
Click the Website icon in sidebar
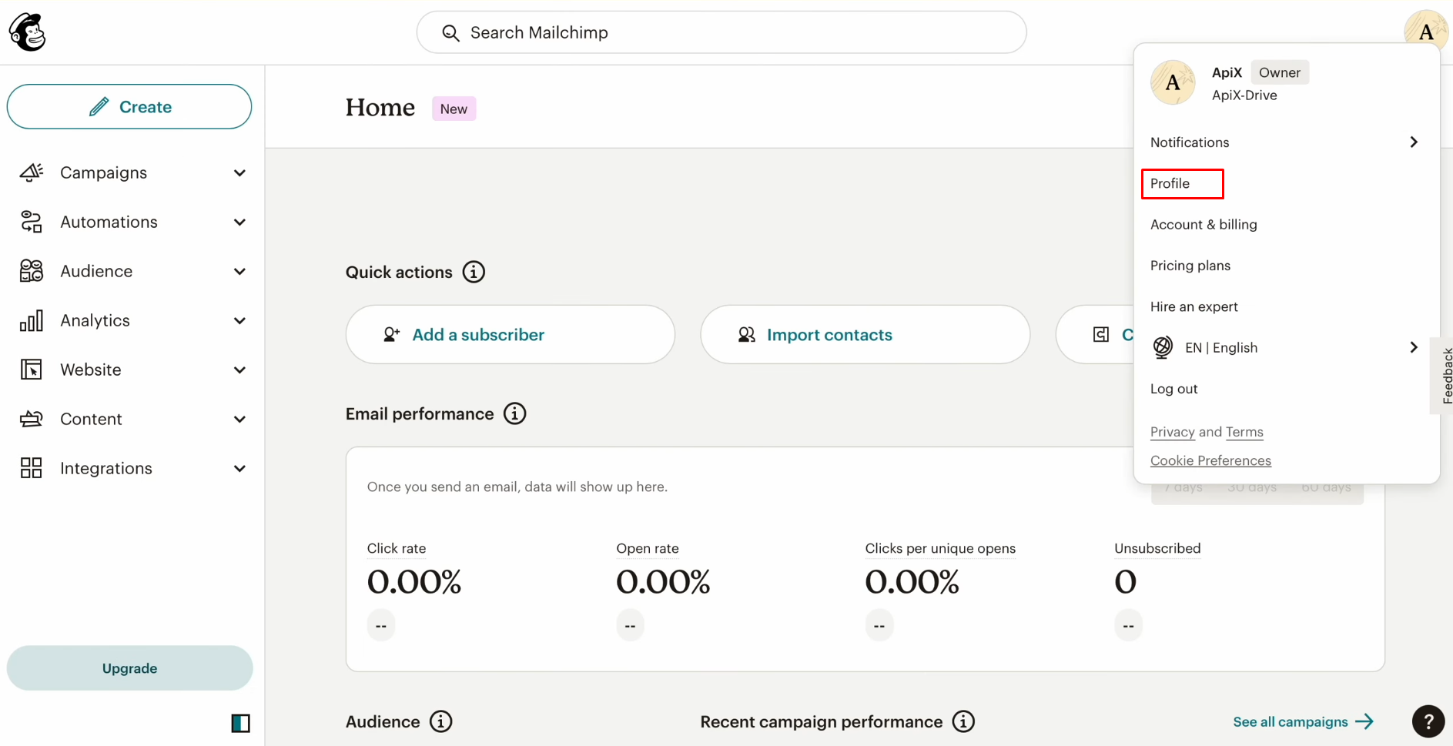[x=31, y=370]
